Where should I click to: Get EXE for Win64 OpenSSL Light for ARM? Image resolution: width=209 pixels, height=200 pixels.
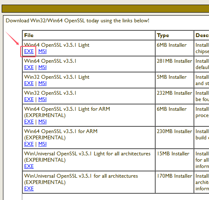[x=29, y=122]
